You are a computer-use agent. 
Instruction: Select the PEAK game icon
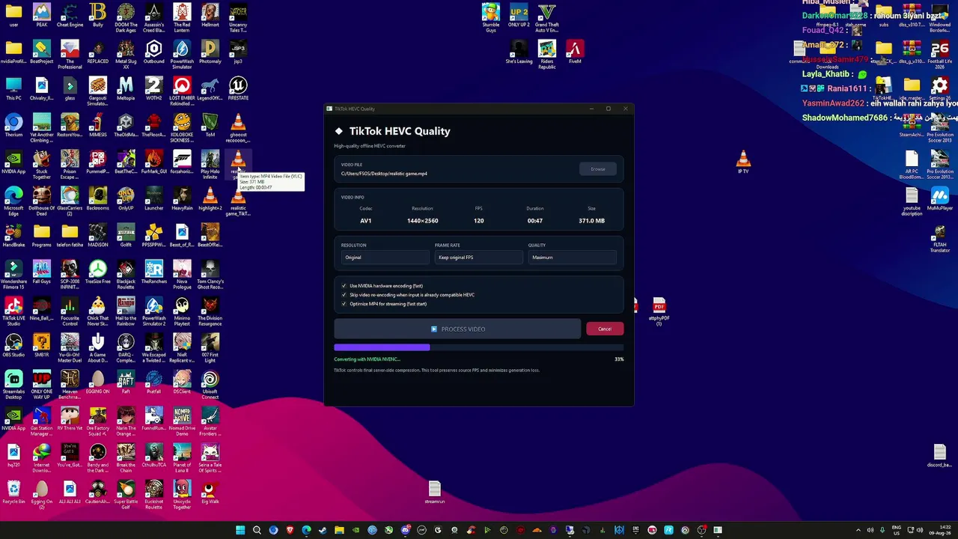[42, 16]
